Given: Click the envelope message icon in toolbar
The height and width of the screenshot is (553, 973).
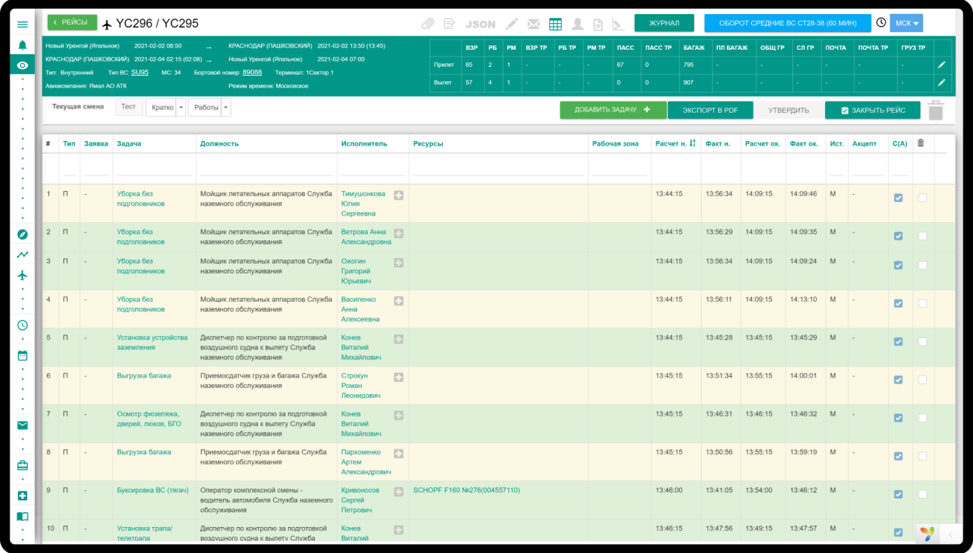Looking at the screenshot, I should (x=533, y=24).
